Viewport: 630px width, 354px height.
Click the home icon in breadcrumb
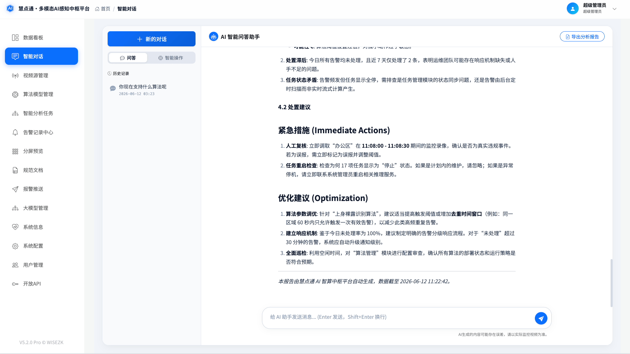click(97, 9)
